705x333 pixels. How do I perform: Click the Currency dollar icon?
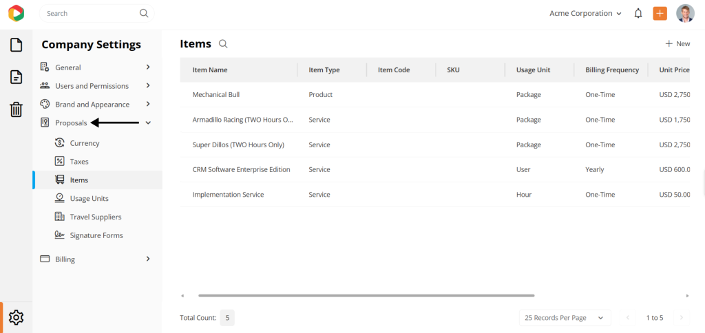[x=59, y=143]
